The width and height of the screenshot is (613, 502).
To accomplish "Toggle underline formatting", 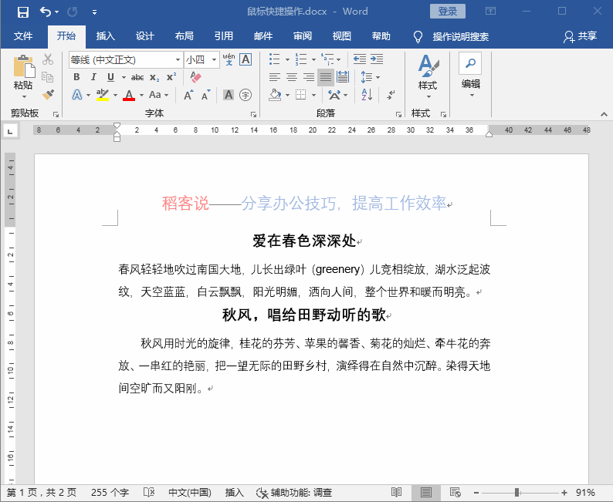I will (x=110, y=77).
